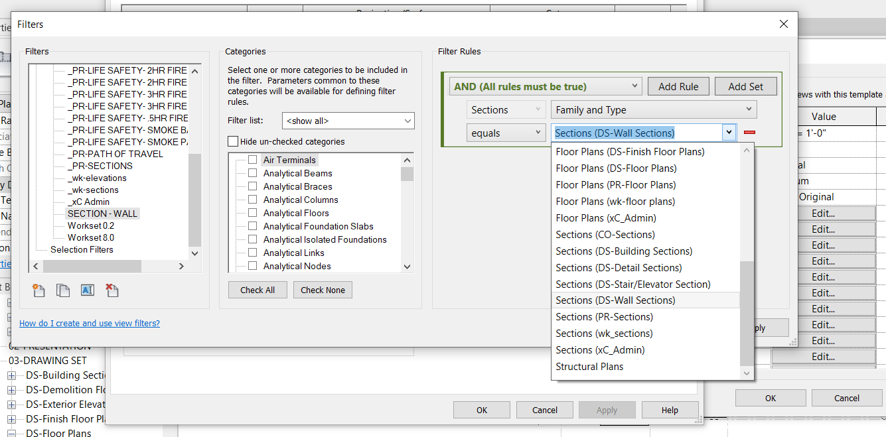Create a new filter using the new document icon
The width and height of the screenshot is (886, 437).
pos(38,290)
